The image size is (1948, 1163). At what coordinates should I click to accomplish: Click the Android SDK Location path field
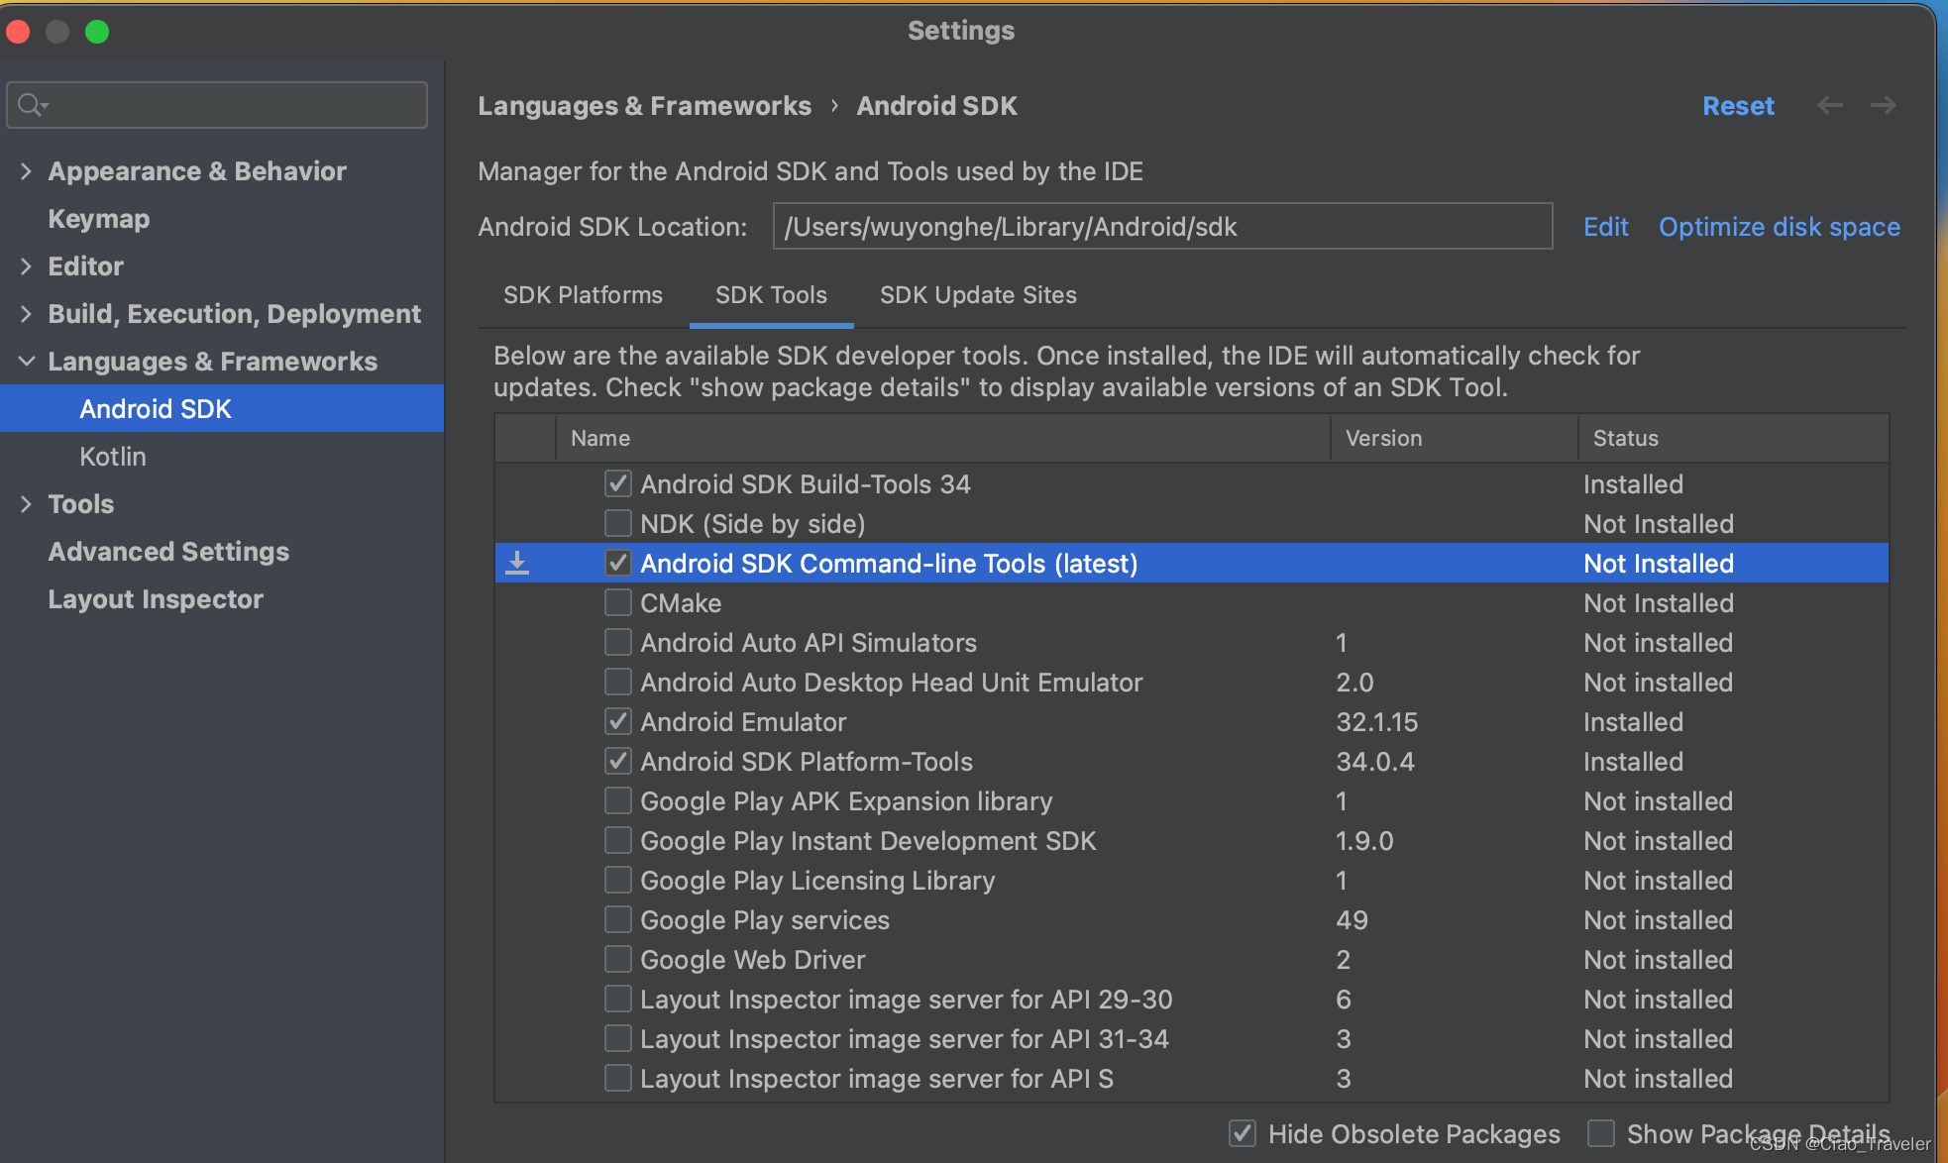pos(1161,227)
